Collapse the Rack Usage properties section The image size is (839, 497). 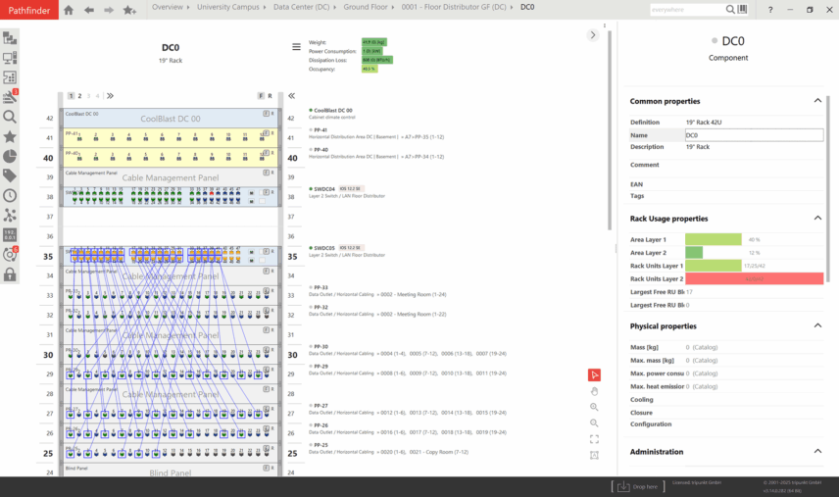pyautogui.click(x=817, y=218)
